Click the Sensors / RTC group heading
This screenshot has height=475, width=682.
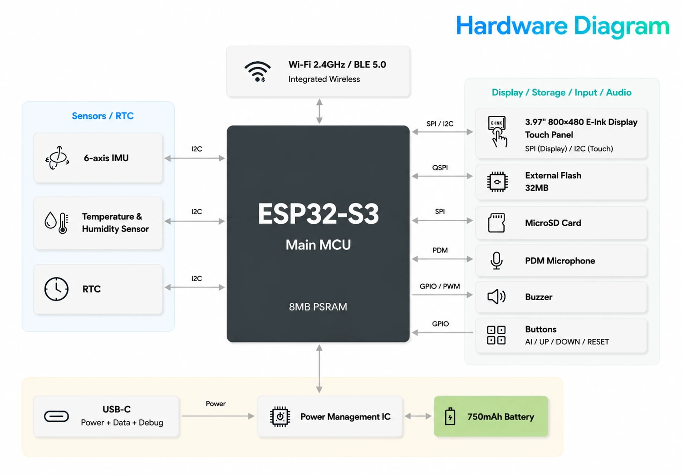(103, 116)
